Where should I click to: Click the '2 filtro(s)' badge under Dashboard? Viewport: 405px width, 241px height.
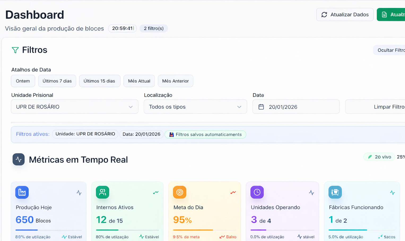coord(154,28)
